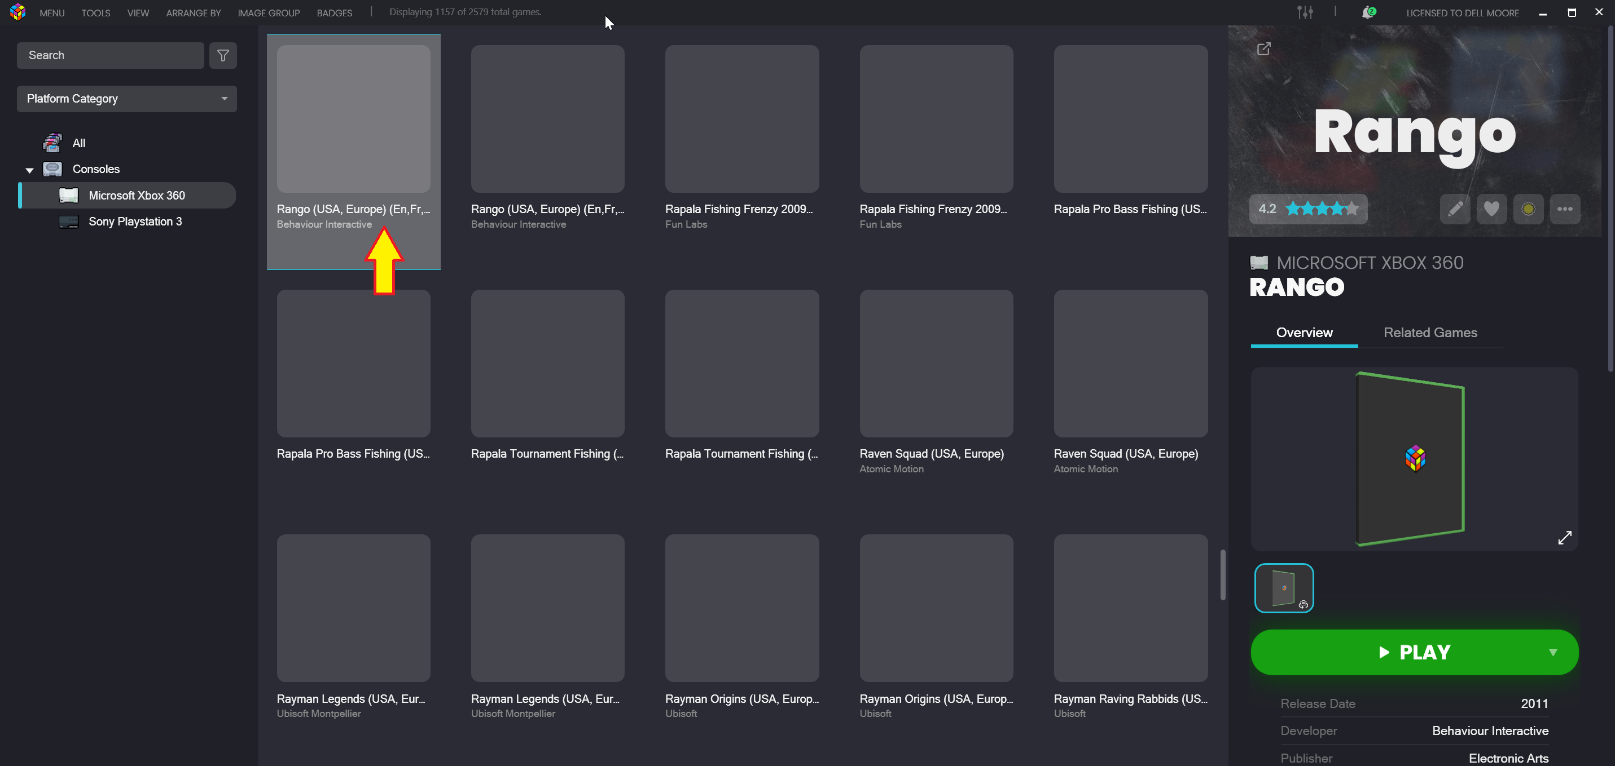Open the IMAGE GROUP menu
The height and width of the screenshot is (766, 1615).
(269, 12)
